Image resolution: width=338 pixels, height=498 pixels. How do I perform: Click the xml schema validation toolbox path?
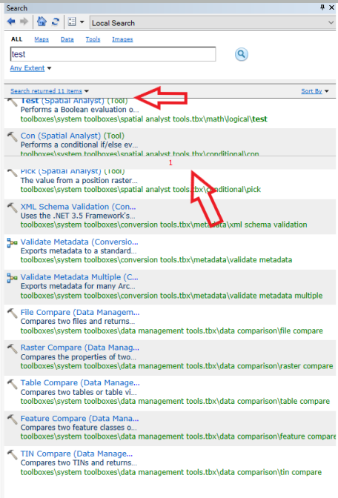(x=164, y=225)
